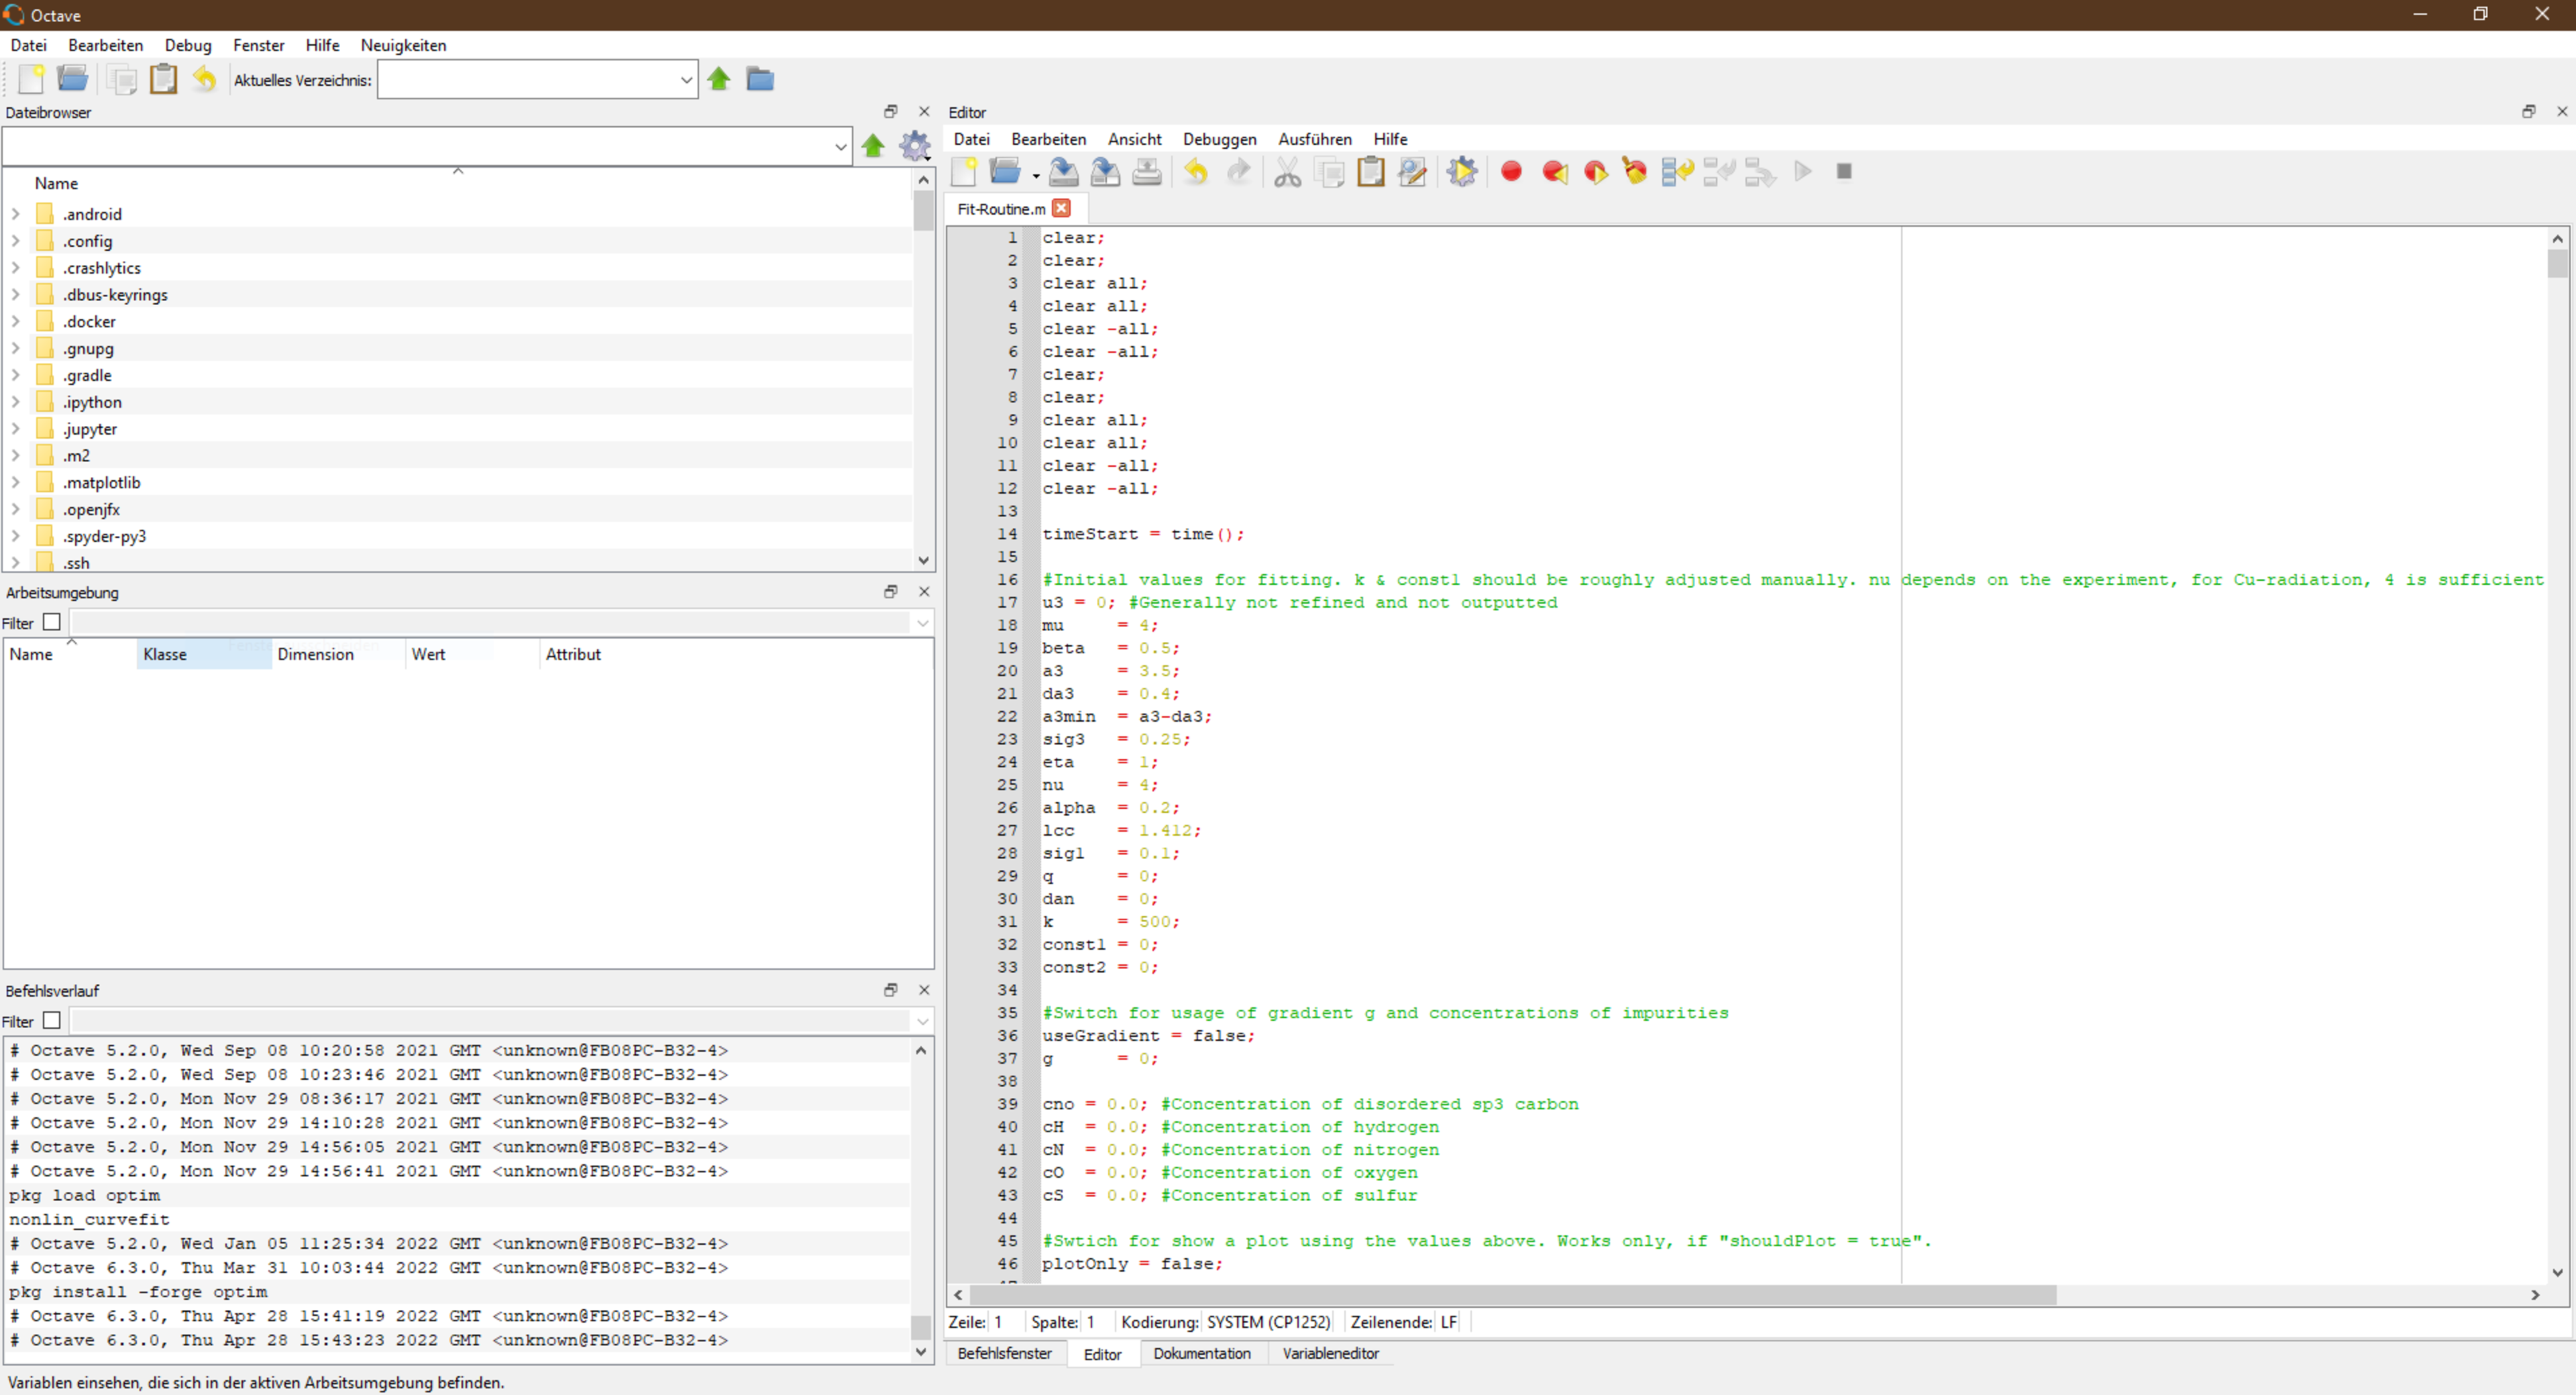Sort the workspace by the Wert column
Screen dimensions: 2576x1395
(x=472, y=654)
